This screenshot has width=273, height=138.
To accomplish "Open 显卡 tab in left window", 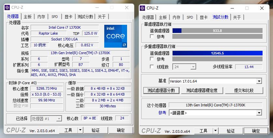I will [68, 17].
